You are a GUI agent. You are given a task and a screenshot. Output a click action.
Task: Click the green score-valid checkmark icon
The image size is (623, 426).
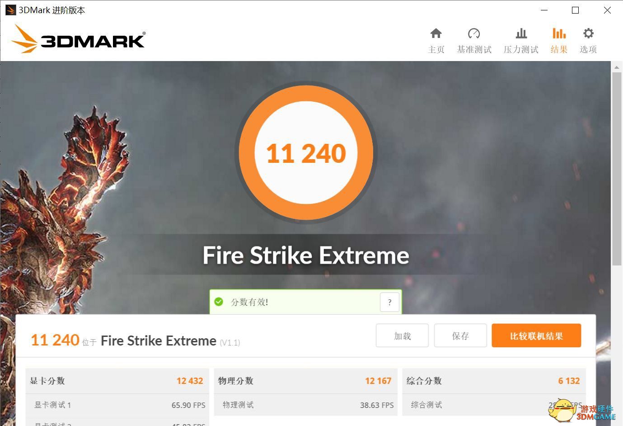coord(219,302)
